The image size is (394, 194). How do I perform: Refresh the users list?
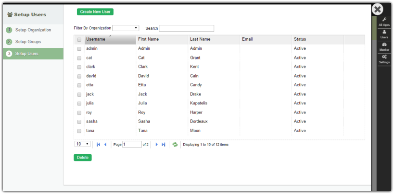[x=175, y=144]
